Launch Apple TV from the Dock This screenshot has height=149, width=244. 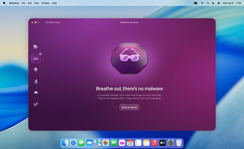(163, 143)
